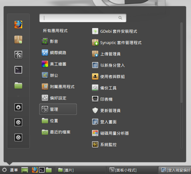
Task: Click the lock screen icon in sidebar
Action: click(x=18, y=107)
